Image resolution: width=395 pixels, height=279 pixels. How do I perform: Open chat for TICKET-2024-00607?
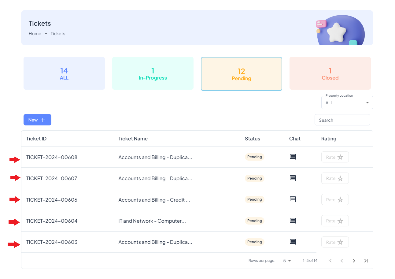click(293, 178)
